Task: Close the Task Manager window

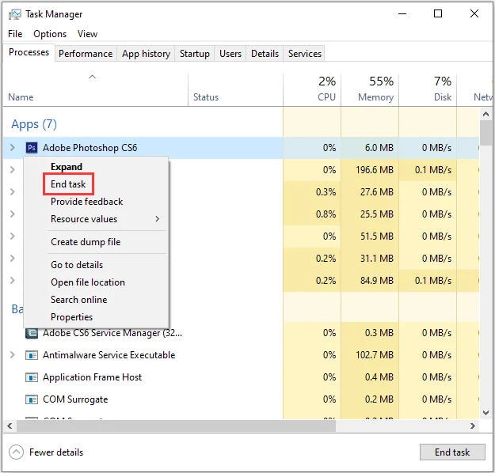Action: click(474, 14)
